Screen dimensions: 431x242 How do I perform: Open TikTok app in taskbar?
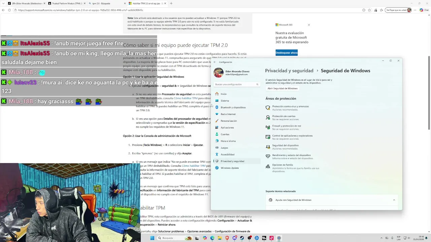pyautogui.click(x=271, y=238)
